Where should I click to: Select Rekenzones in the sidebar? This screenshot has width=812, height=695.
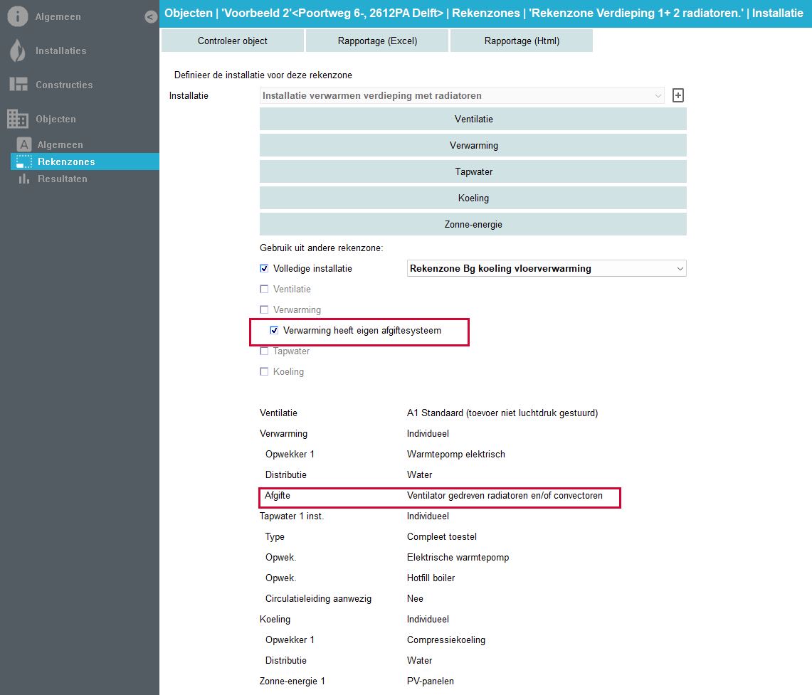pos(66,161)
